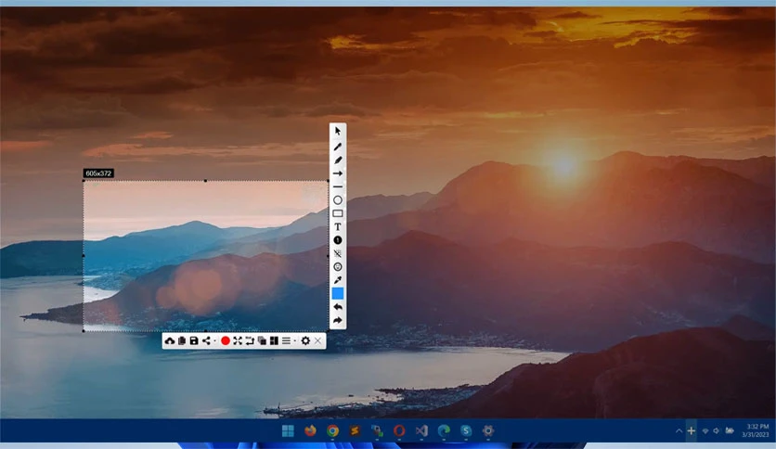The width and height of the screenshot is (776, 449).
Task: Click the loop arrows repeat icon
Action: pos(250,340)
